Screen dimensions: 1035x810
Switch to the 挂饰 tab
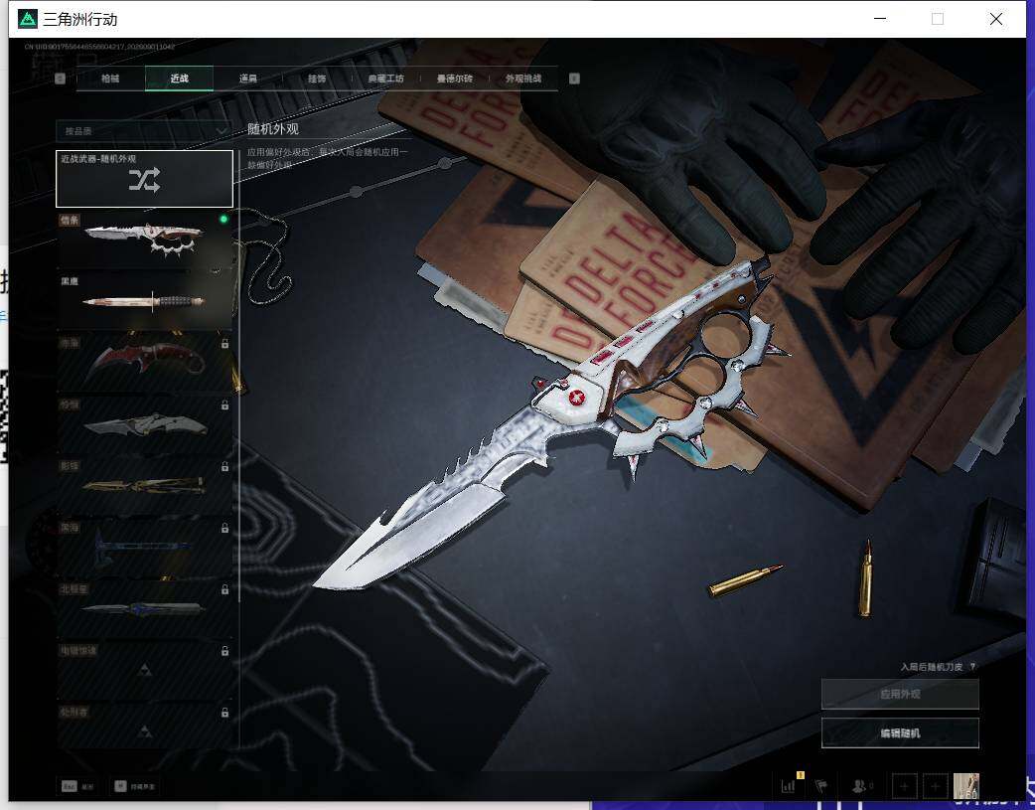pyautogui.click(x=317, y=78)
